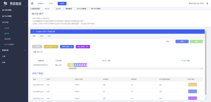The height and width of the screenshot is (102, 211).
Task: Click the 易管智造 logo icon
Action: 5,4
